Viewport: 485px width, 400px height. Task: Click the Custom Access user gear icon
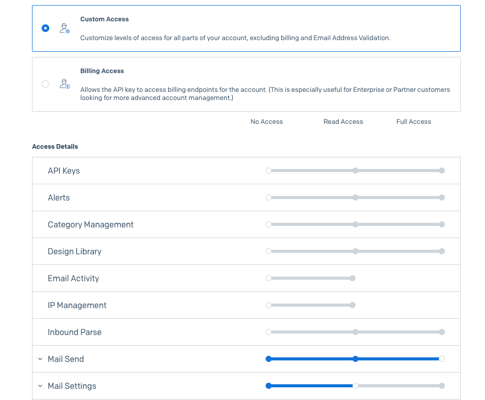tap(64, 28)
